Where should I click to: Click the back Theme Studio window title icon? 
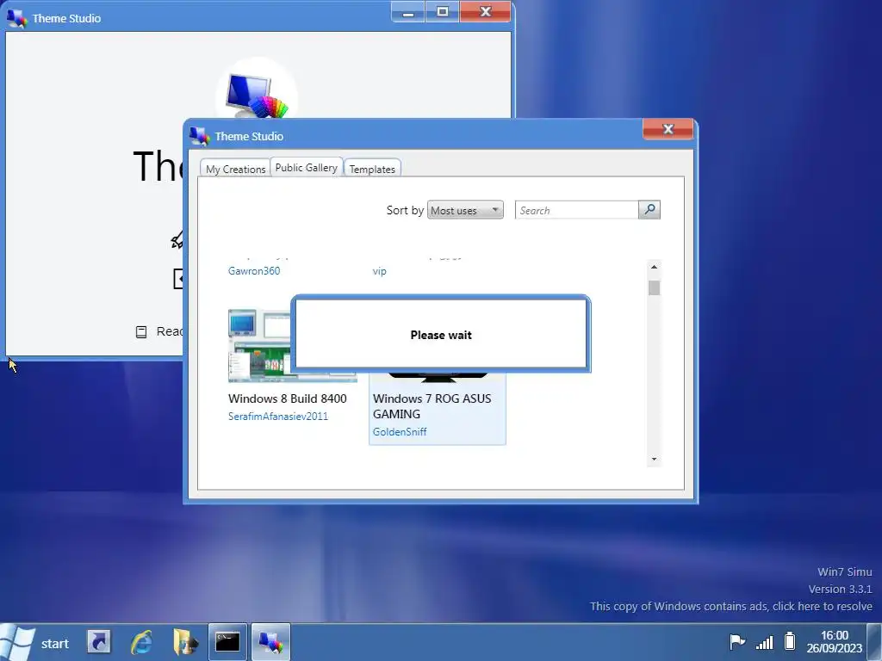[x=17, y=18]
